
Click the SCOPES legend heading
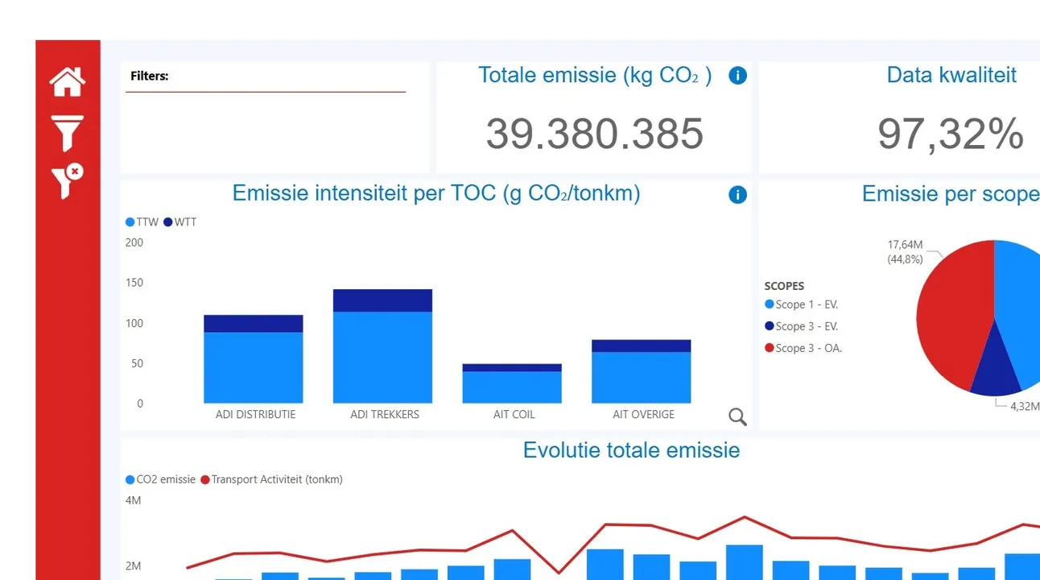(x=784, y=286)
